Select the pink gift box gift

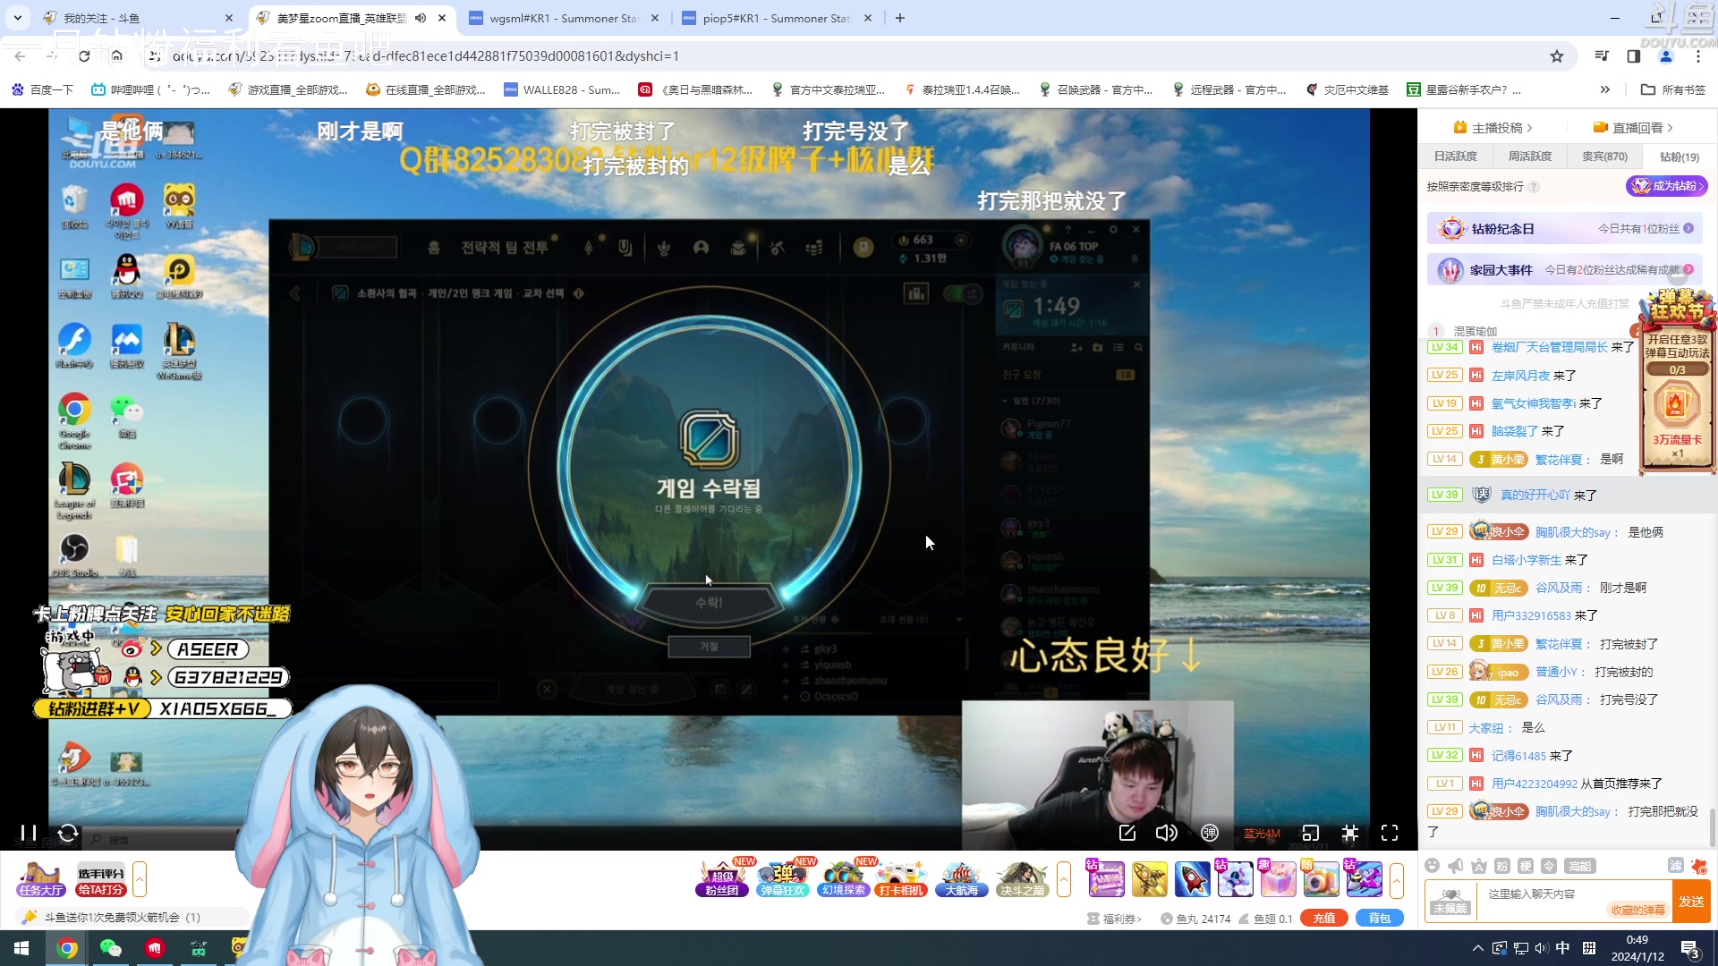click(x=1278, y=879)
